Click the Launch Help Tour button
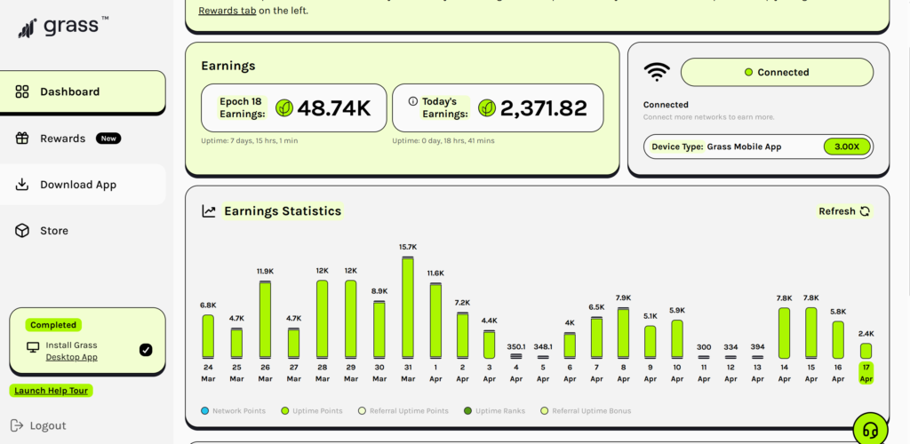 (51, 391)
